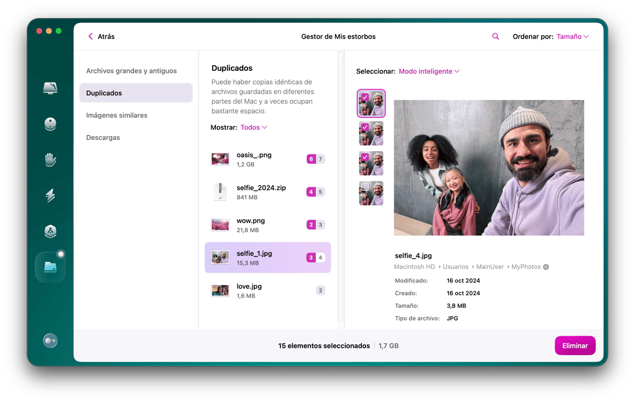Click the total-count badge 5 on selfie_2024.zip

pyautogui.click(x=321, y=192)
